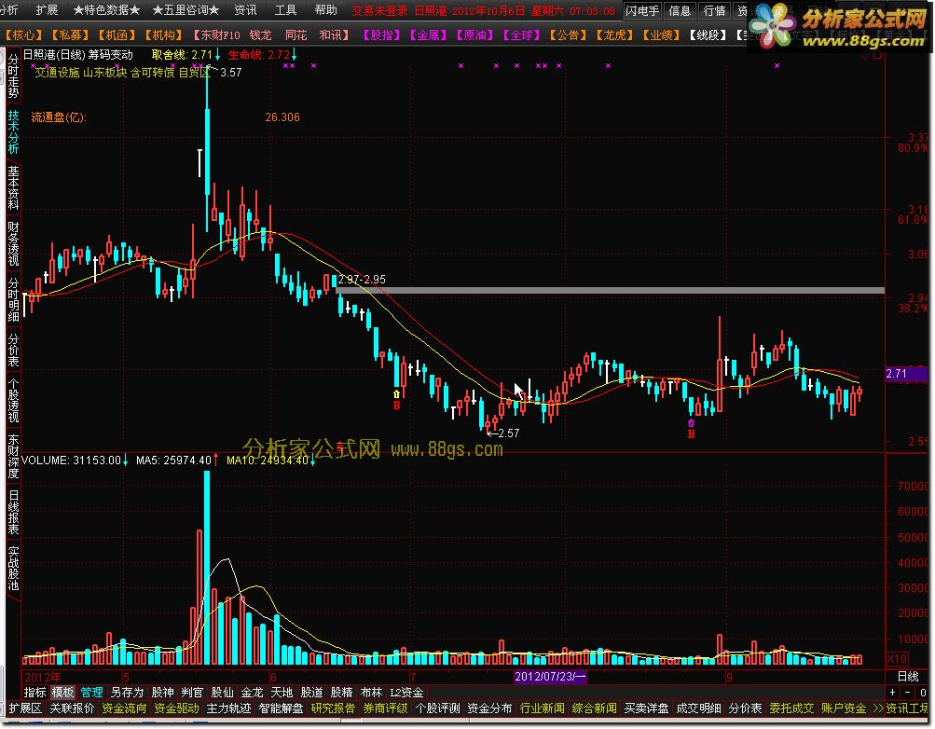Open 研究报告 panel
Screen dimensions: 935x729
tap(333, 708)
